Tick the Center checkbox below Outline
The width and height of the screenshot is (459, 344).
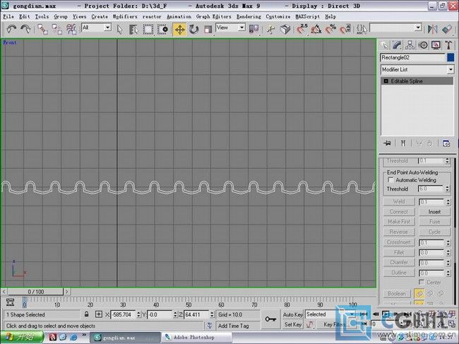tap(421, 283)
